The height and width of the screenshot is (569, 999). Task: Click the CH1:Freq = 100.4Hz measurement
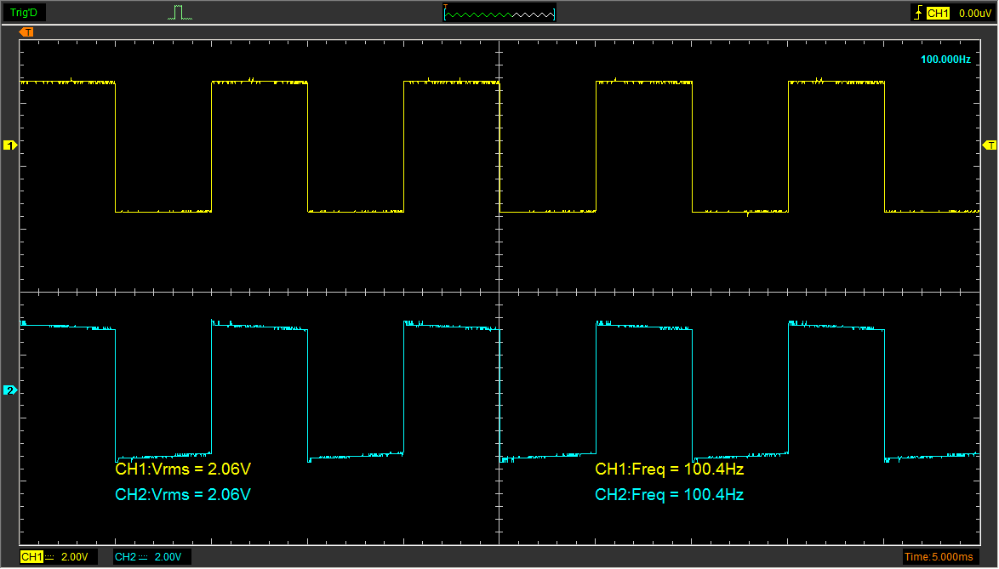(670, 469)
